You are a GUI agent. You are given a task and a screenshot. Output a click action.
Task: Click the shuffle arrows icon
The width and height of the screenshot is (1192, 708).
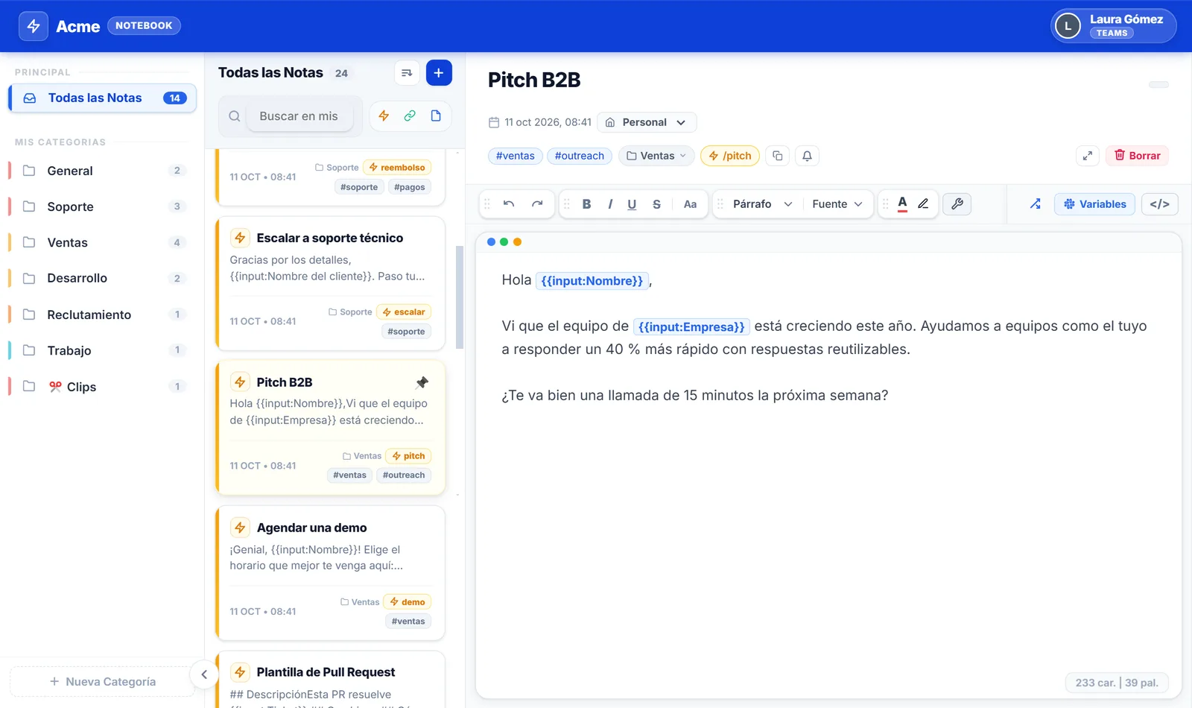[x=1036, y=204]
